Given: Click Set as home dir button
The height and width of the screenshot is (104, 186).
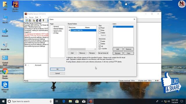Looking at the screenshot, I should pyautogui.click(x=103, y=53).
